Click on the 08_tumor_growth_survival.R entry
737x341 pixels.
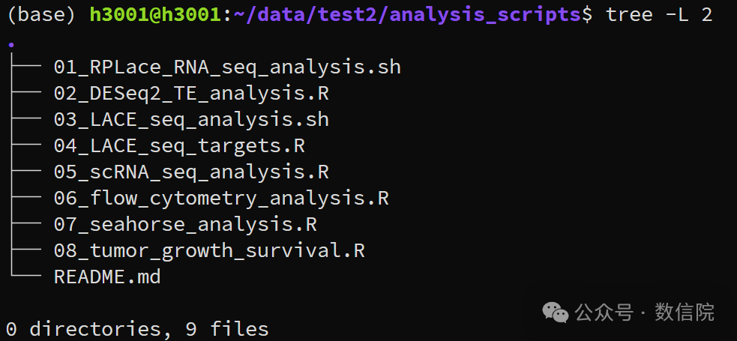click(x=209, y=250)
